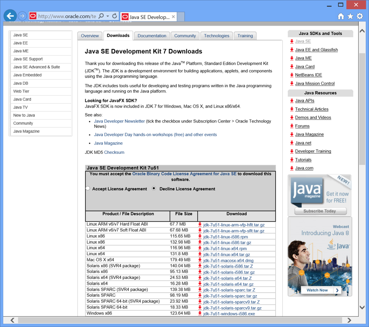Open the browser Tools gear icon
369x327 pixels.
pos(360,16)
